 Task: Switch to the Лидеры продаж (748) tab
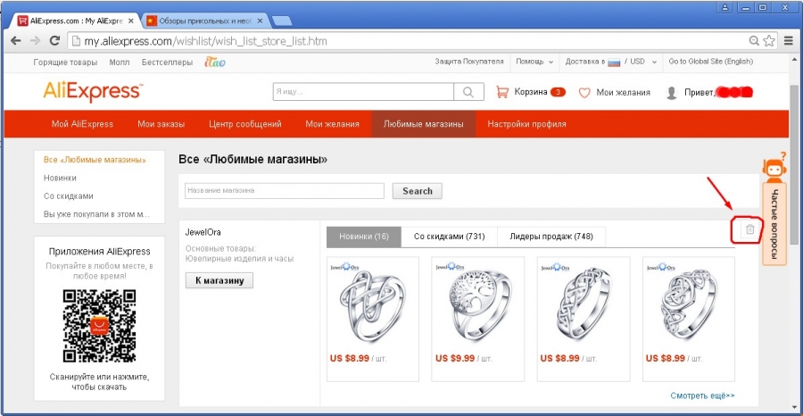pos(551,237)
